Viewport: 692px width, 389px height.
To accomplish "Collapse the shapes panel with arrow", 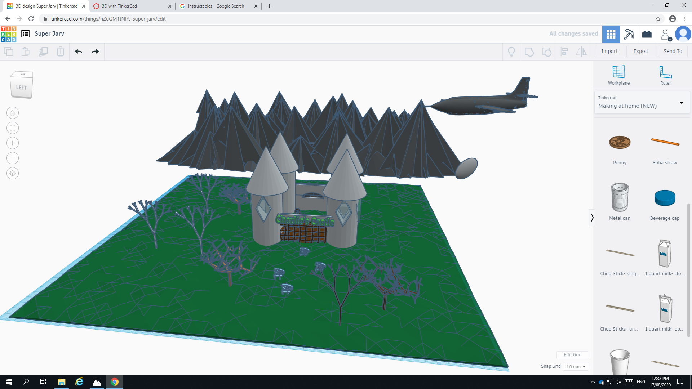I will (x=592, y=217).
